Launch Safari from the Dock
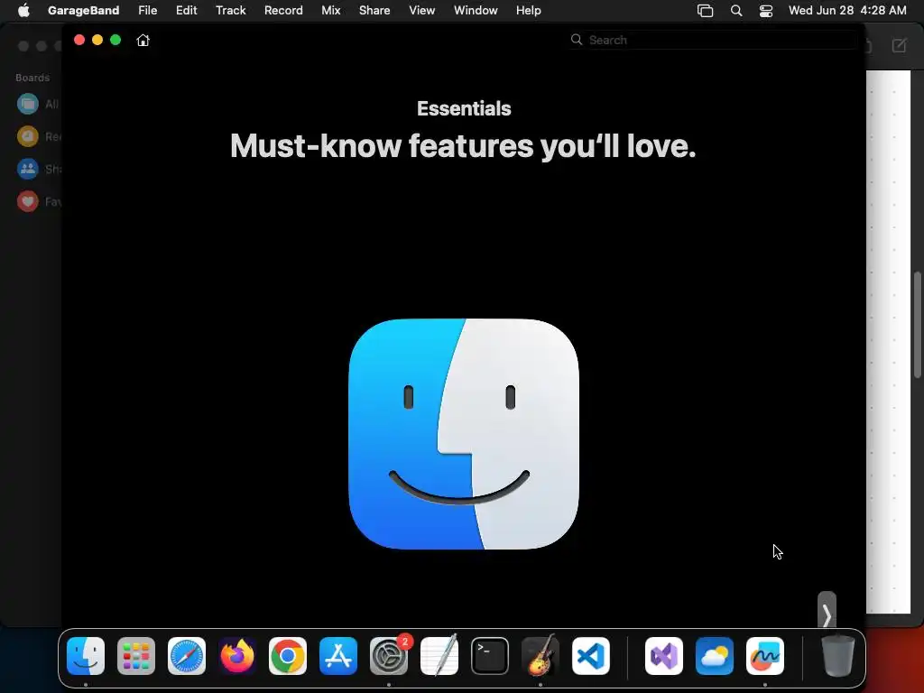Viewport: 924px width, 693px height. coord(187,656)
